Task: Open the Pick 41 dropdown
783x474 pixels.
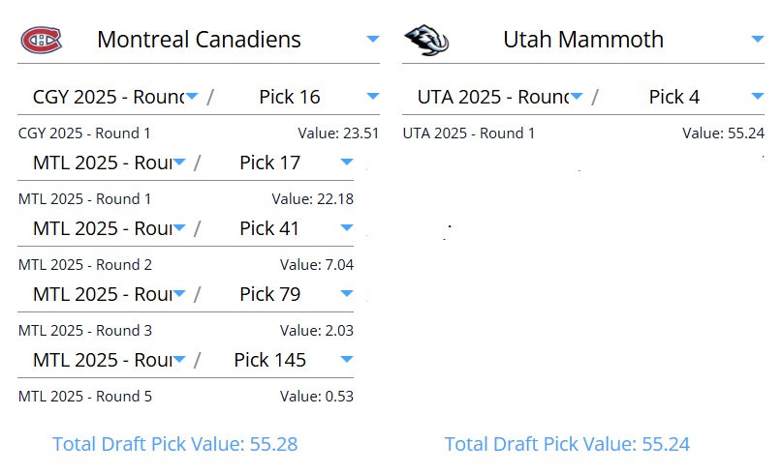Action: (x=347, y=228)
